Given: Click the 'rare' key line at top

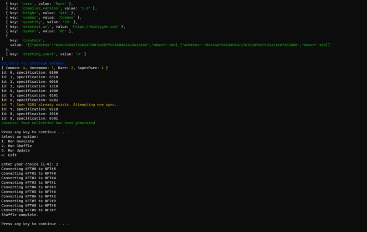Looking at the screenshot, I should (x=39, y=4).
